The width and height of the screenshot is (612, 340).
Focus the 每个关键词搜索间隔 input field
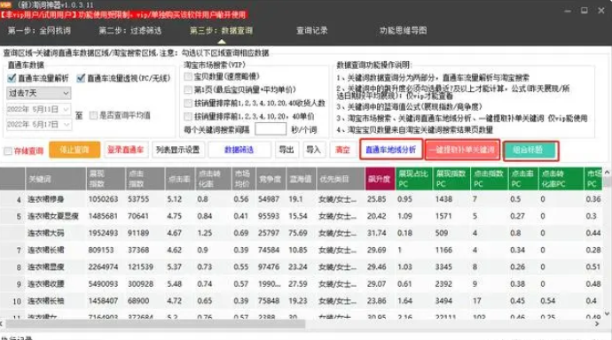click(x=271, y=129)
